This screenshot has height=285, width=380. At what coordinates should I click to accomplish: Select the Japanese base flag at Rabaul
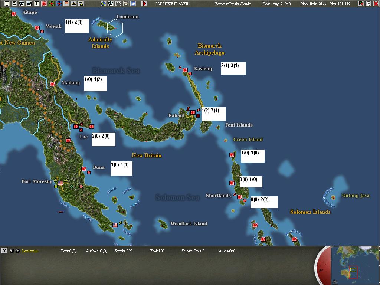(x=193, y=112)
